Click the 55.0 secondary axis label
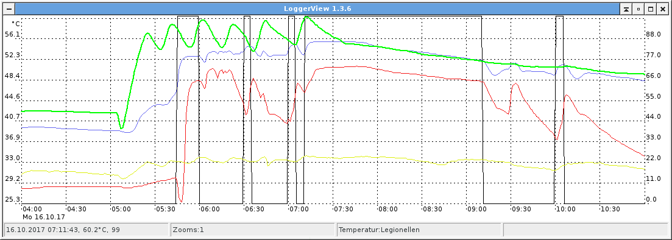 [x=654, y=96]
